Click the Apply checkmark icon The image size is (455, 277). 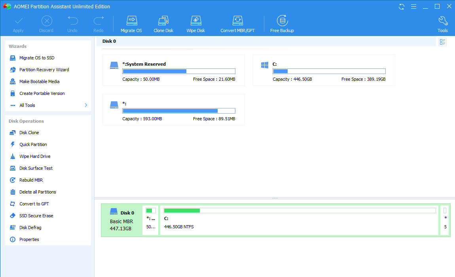(19, 21)
